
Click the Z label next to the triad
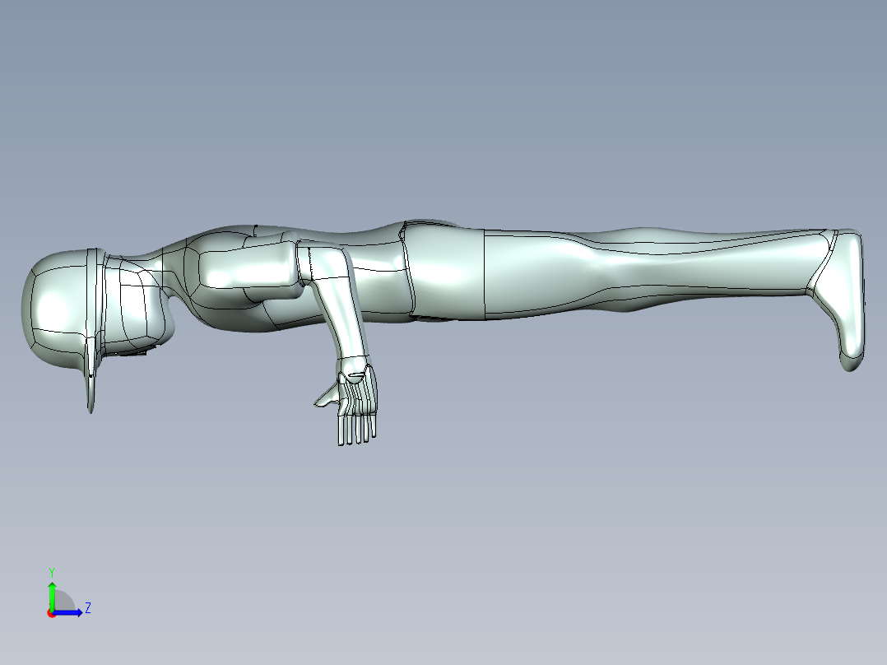(x=87, y=608)
